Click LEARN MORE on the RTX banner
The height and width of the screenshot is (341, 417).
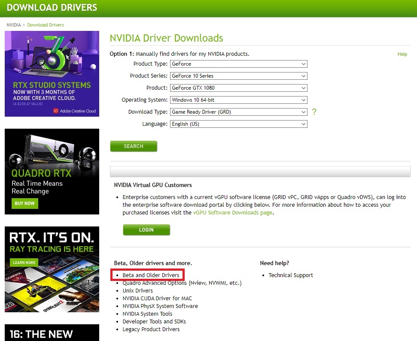[x=24, y=263]
